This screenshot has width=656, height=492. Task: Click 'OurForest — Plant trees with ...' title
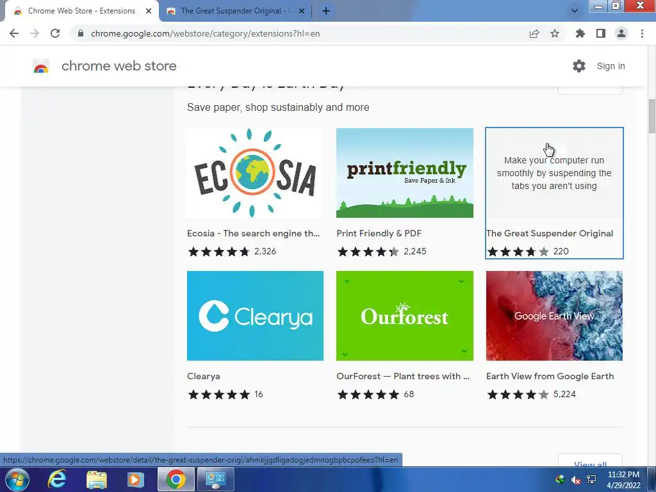click(x=403, y=376)
